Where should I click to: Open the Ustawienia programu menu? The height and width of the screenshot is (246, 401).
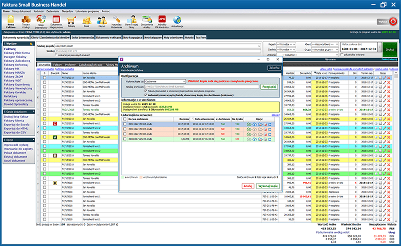87,11
